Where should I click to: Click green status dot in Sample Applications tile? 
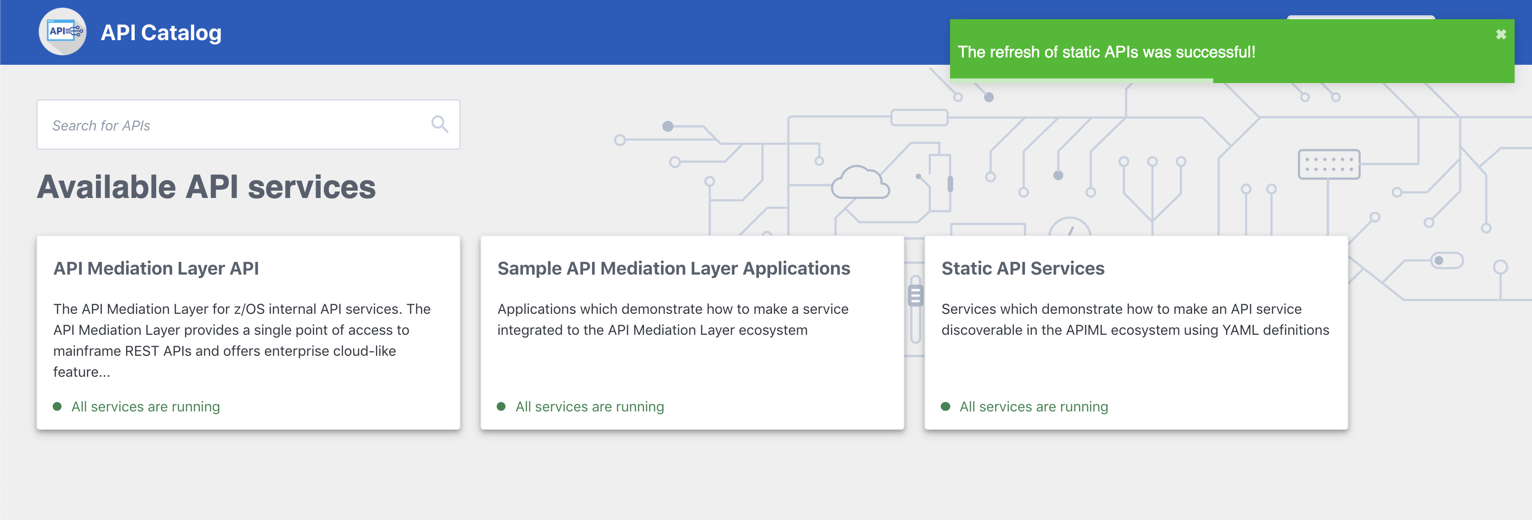click(x=502, y=406)
